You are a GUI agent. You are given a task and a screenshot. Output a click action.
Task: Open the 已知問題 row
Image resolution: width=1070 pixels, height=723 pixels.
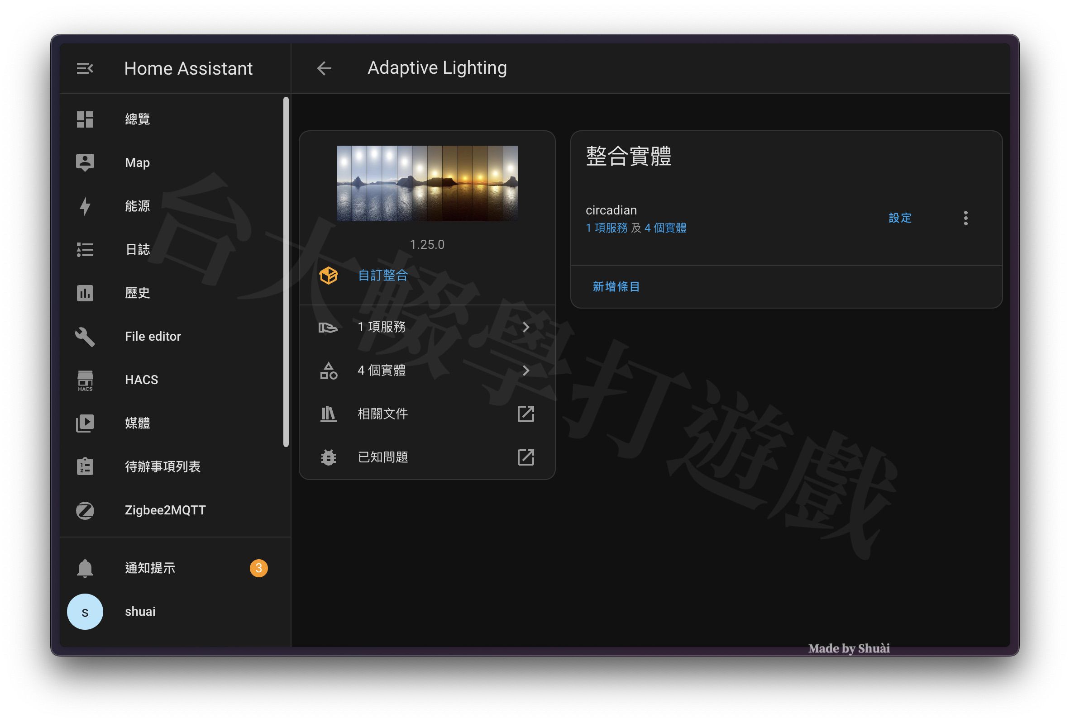point(427,457)
